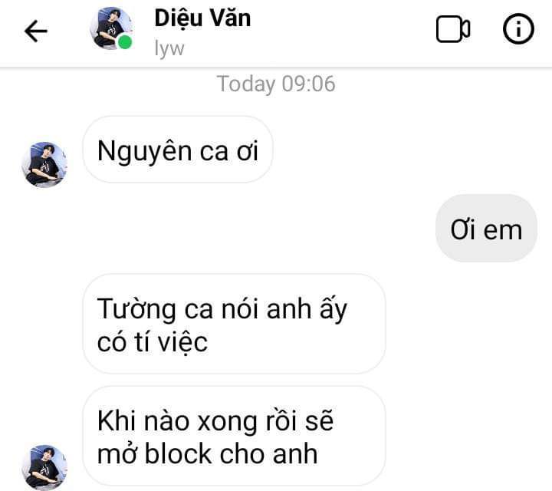This screenshot has width=552, height=491.
Task: Select the "Nguyên ca ơi" message bubble
Action: pos(178,150)
